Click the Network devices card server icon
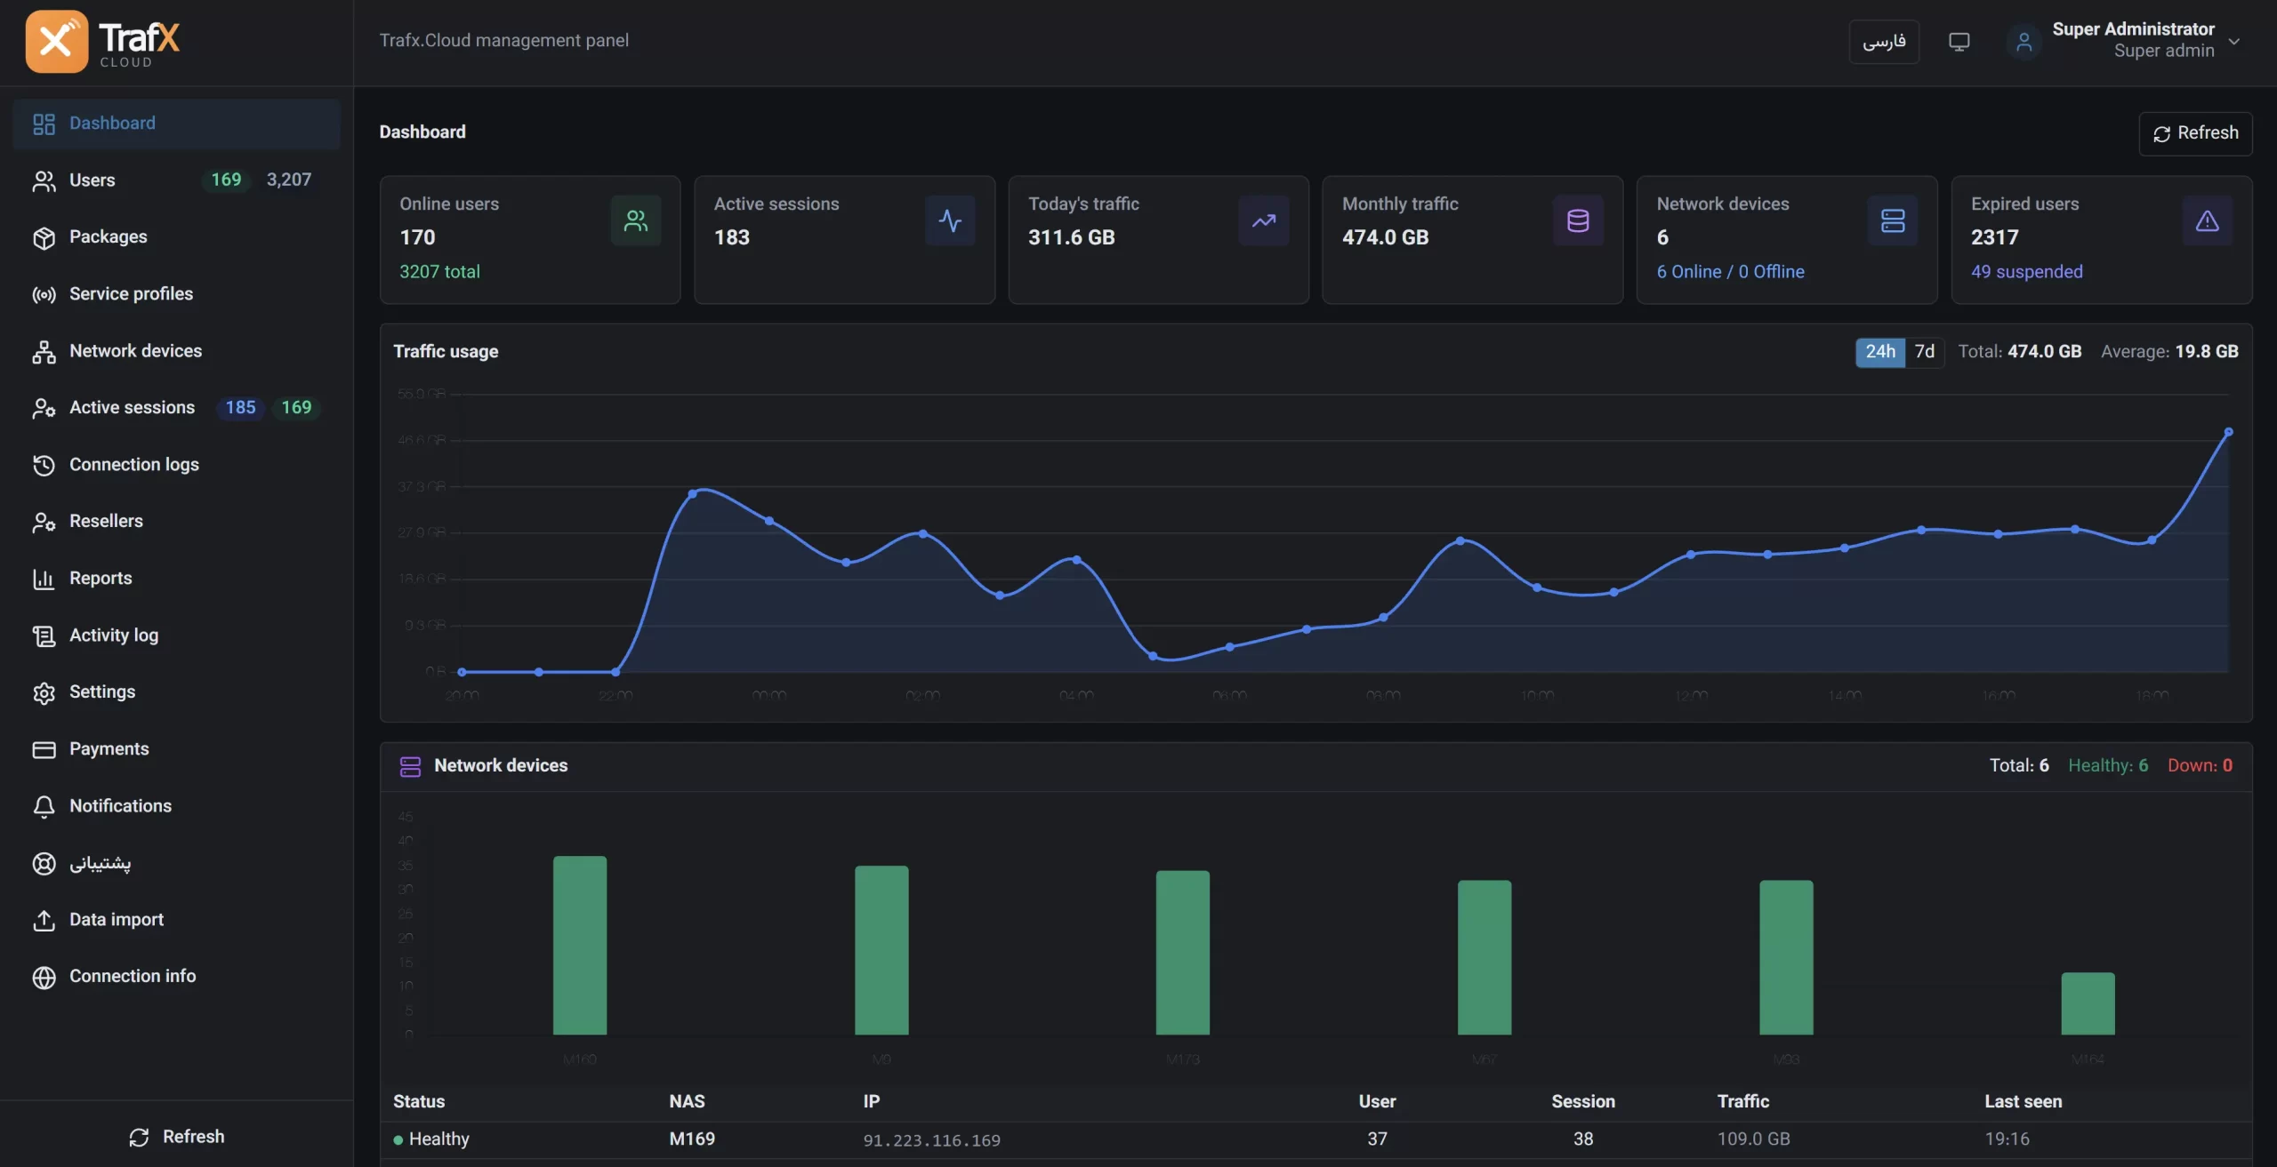This screenshot has width=2277, height=1167. [x=1893, y=220]
